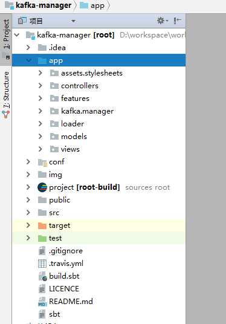
Task: Click the .travis.yml file icon
Action: point(42,264)
